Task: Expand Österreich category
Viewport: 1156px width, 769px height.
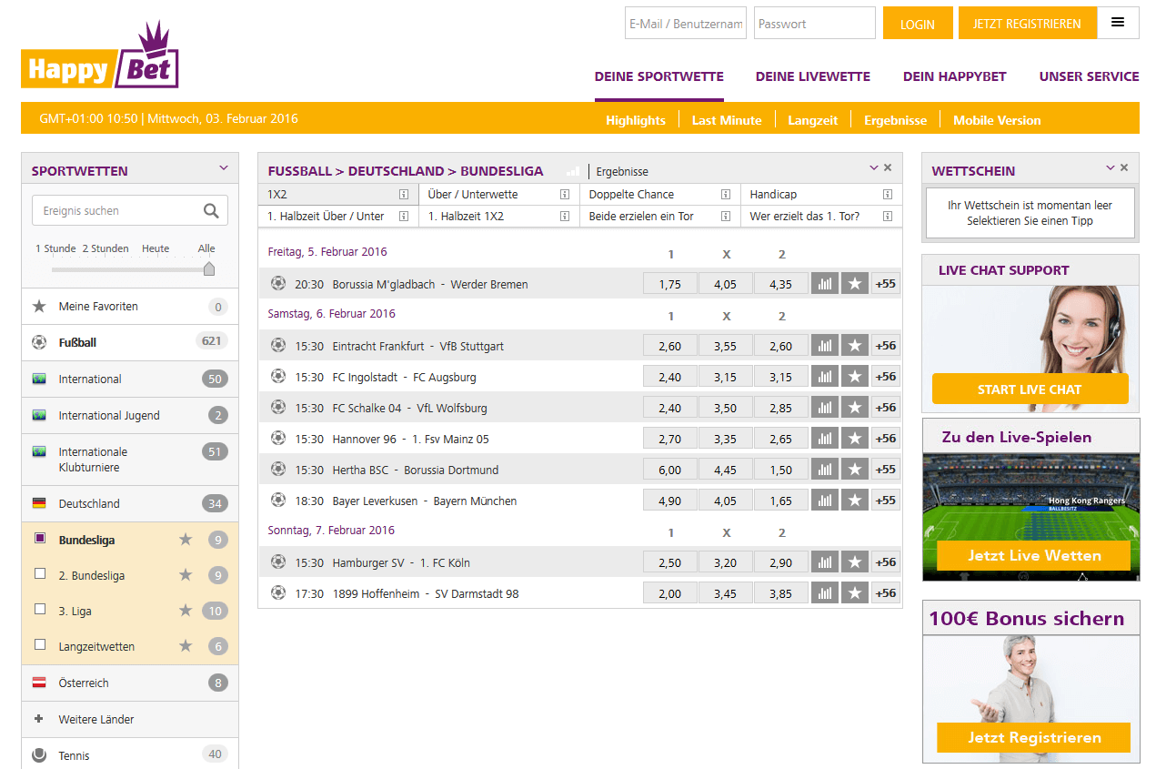Action: tap(130, 683)
